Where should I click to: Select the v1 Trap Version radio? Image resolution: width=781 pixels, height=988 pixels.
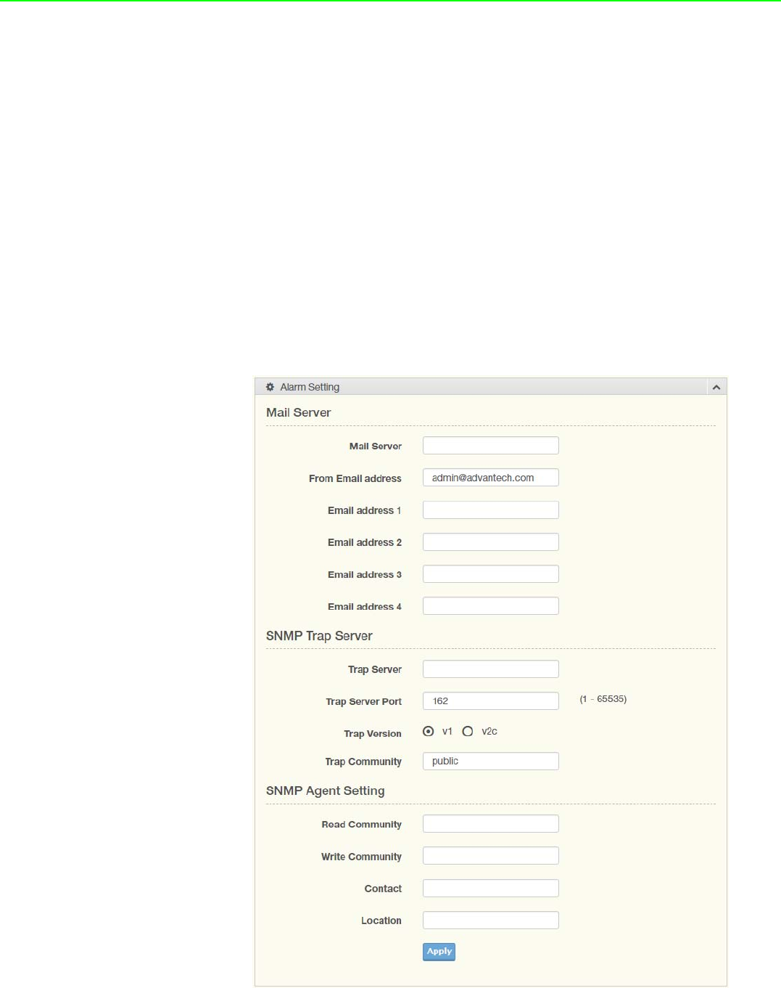click(x=429, y=731)
